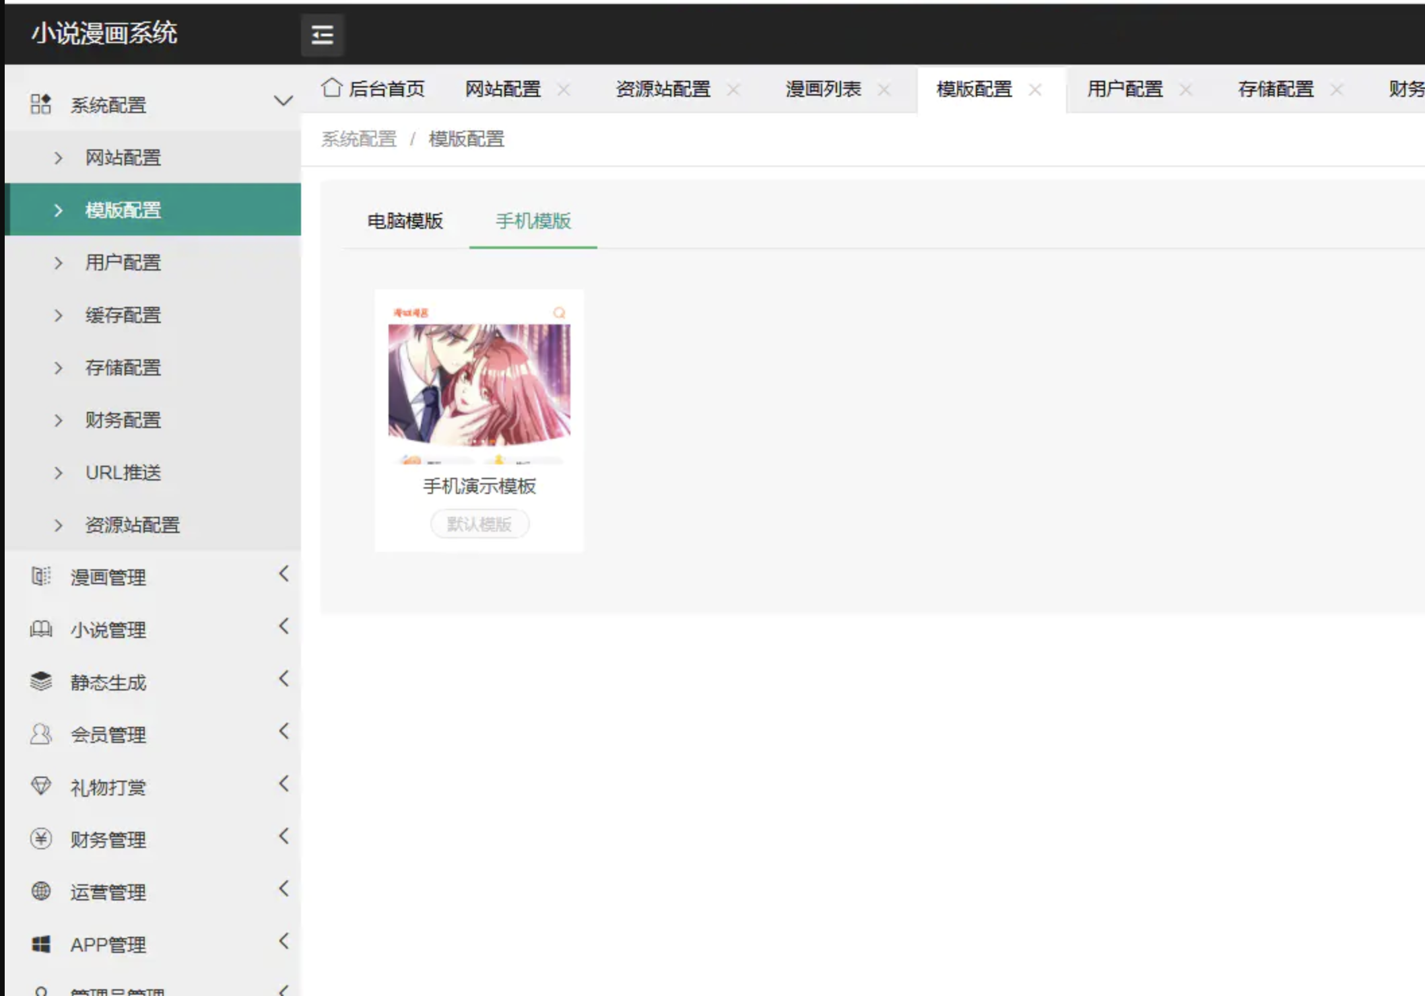1425x996 pixels.
Task: Click the 礼物打赏 diamond icon
Action: click(x=40, y=786)
